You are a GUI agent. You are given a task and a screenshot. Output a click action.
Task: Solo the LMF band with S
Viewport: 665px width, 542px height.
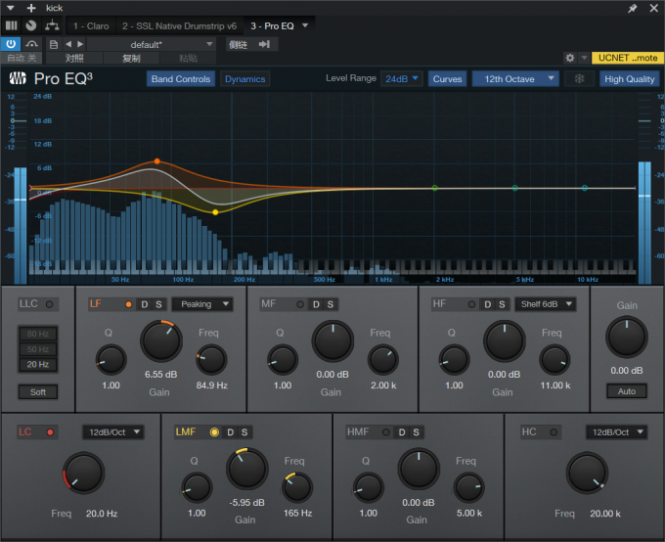click(244, 432)
